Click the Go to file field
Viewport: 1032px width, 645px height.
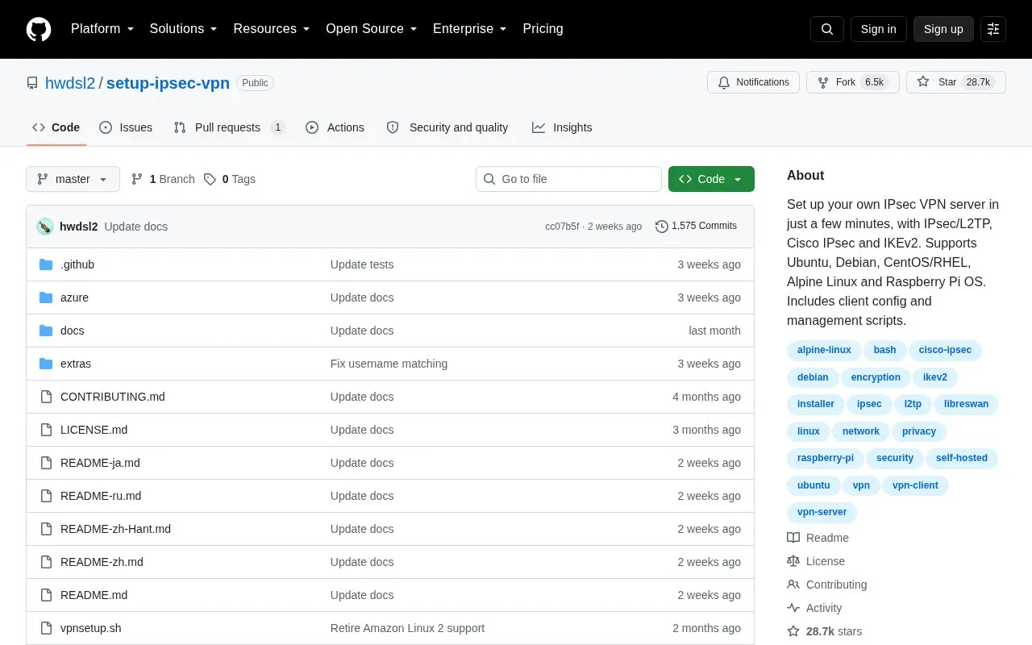pyautogui.click(x=568, y=179)
